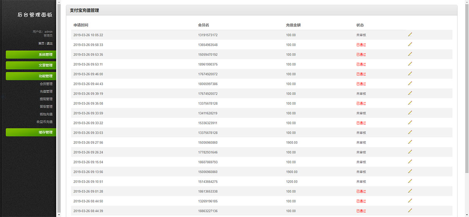Screen dimensions: 469x217
Task: Click the 状态 column header
Action: (360, 25)
